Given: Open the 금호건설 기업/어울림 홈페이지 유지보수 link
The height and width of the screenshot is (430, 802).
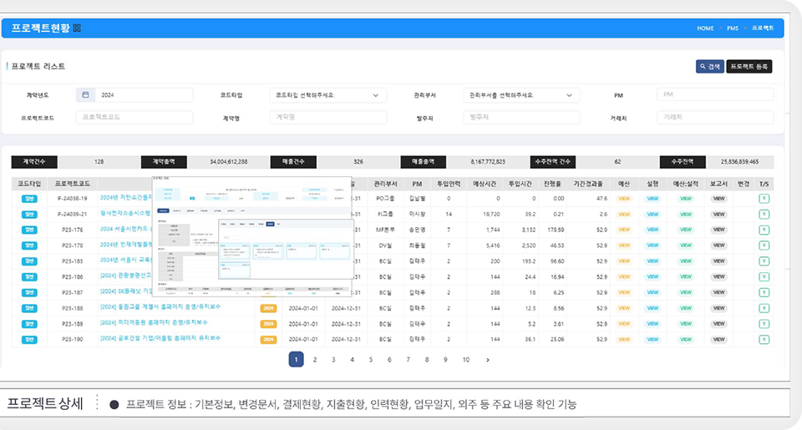Looking at the screenshot, I should click(x=160, y=338).
